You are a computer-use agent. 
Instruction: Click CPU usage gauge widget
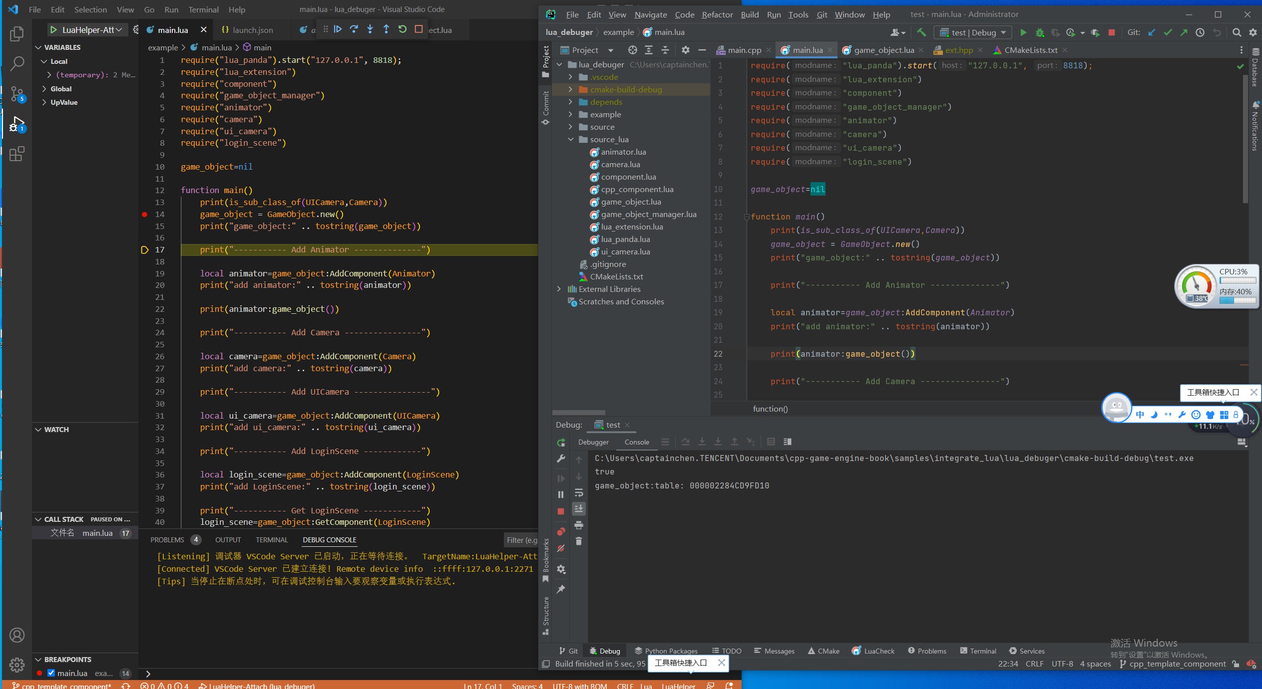(x=1197, y=286)
